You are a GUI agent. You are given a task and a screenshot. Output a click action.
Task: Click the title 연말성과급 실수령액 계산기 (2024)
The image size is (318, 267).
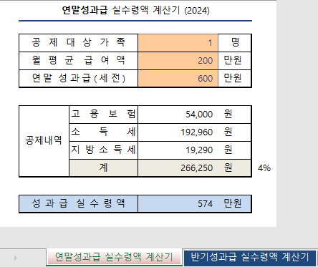135,11
